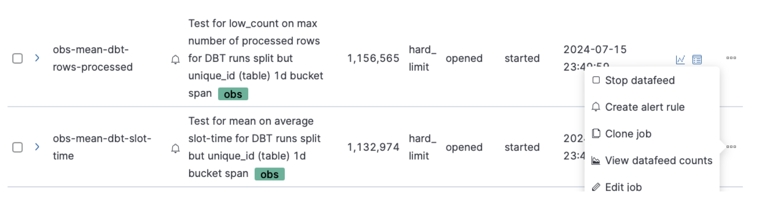Click the bell icon beside Create alert rule

click(596, 107)
